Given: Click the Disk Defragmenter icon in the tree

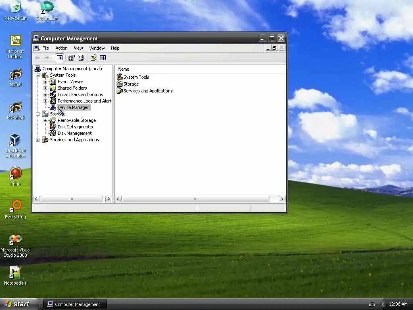Looking at the screenshot, I should pos(53,127).
